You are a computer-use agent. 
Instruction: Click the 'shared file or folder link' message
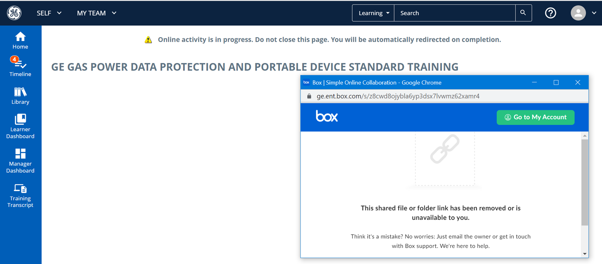point(441,213)
